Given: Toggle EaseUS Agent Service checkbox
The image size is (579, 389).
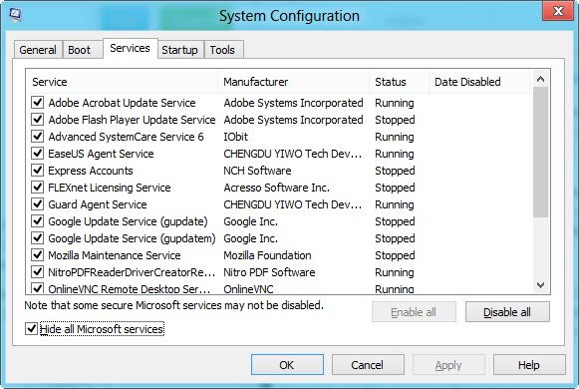Looking at the screenshot, I should click(x=37, y=154).
